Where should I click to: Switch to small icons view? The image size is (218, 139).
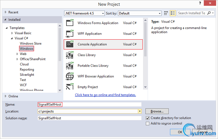point(166,13)
